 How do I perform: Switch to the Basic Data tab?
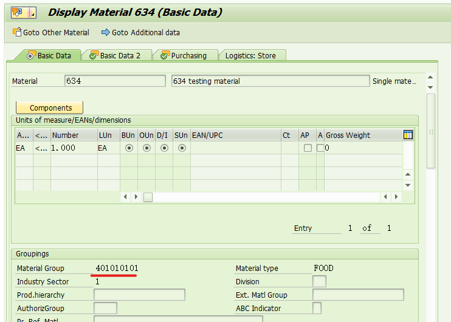[49, 55]
